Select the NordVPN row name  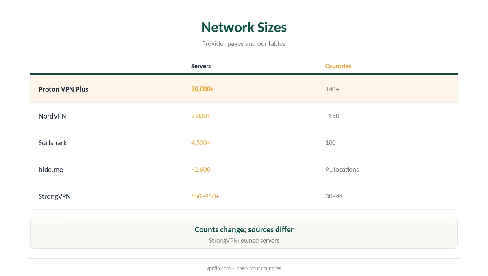52,116
